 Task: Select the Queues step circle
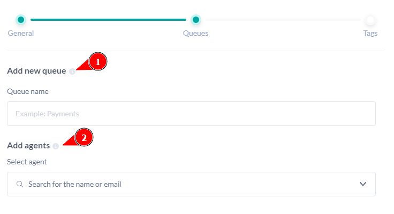(x=196, y=20)
